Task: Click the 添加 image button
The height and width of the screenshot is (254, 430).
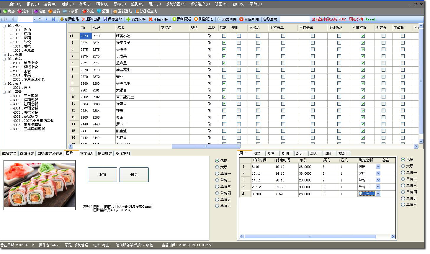Action: (102, 175)
